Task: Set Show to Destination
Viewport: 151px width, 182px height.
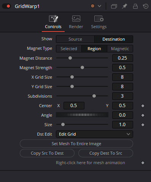Action: click(x=114, y=39)
